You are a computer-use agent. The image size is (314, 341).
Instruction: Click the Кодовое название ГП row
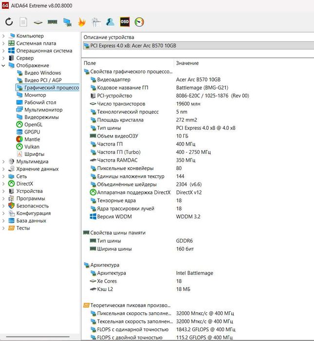click(x=198, y=88)
